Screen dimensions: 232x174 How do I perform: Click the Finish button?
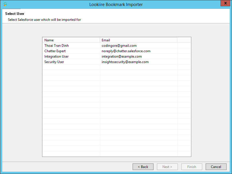pyautogui.click(x=192, y=167)
